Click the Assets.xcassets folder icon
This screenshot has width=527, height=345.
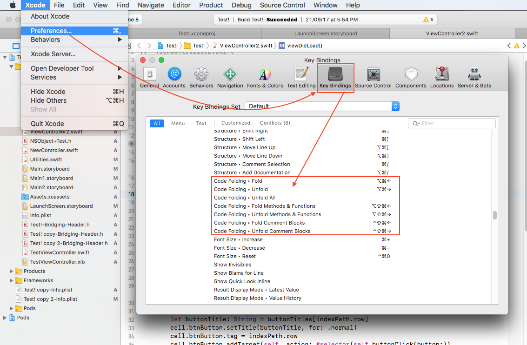[25, 197]
